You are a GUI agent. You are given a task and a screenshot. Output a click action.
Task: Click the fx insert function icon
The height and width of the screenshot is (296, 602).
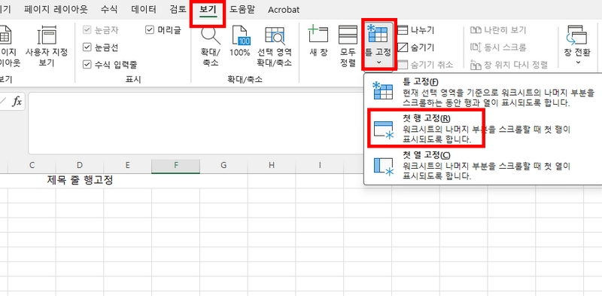coord(17,102)
